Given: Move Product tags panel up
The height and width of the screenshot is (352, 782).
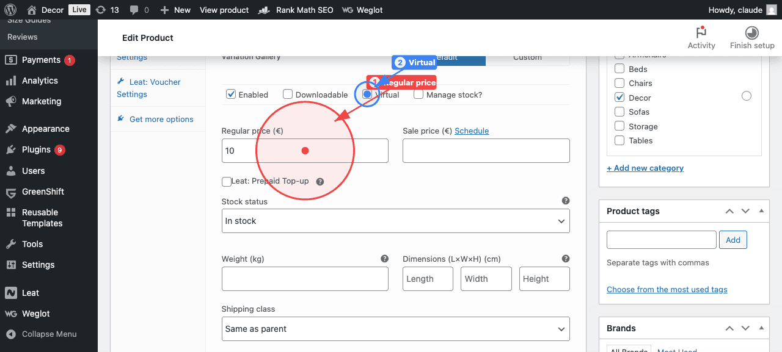Looking at the screenshot, I should tap(729, 211).
